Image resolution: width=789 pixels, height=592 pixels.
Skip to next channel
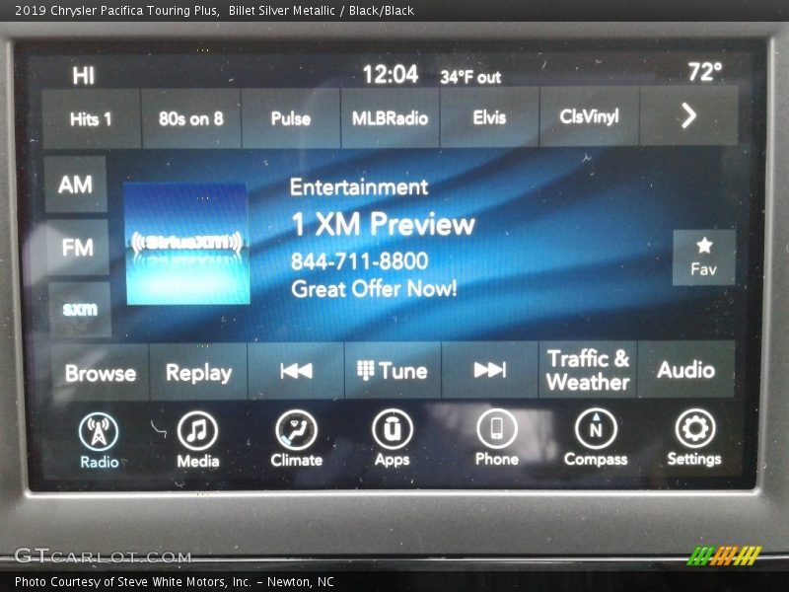489,370
